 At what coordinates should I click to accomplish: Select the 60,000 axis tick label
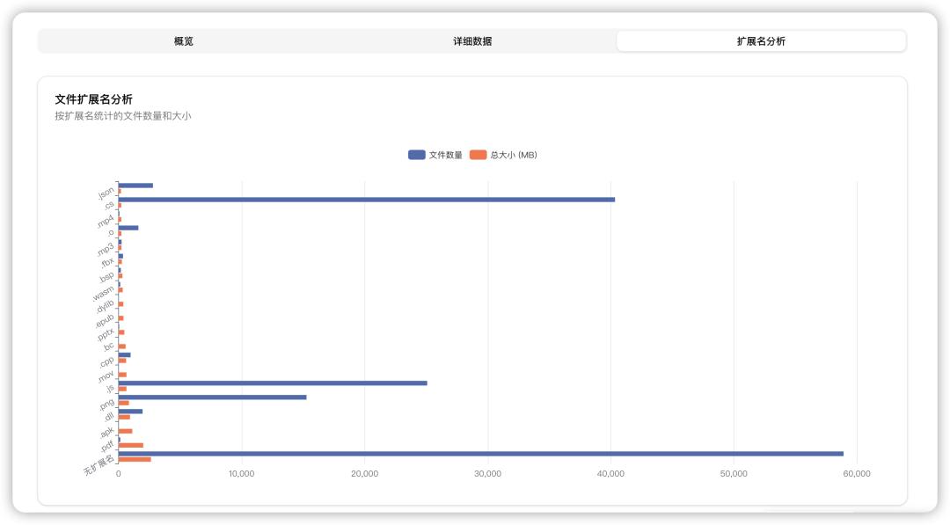click(855, 472)
